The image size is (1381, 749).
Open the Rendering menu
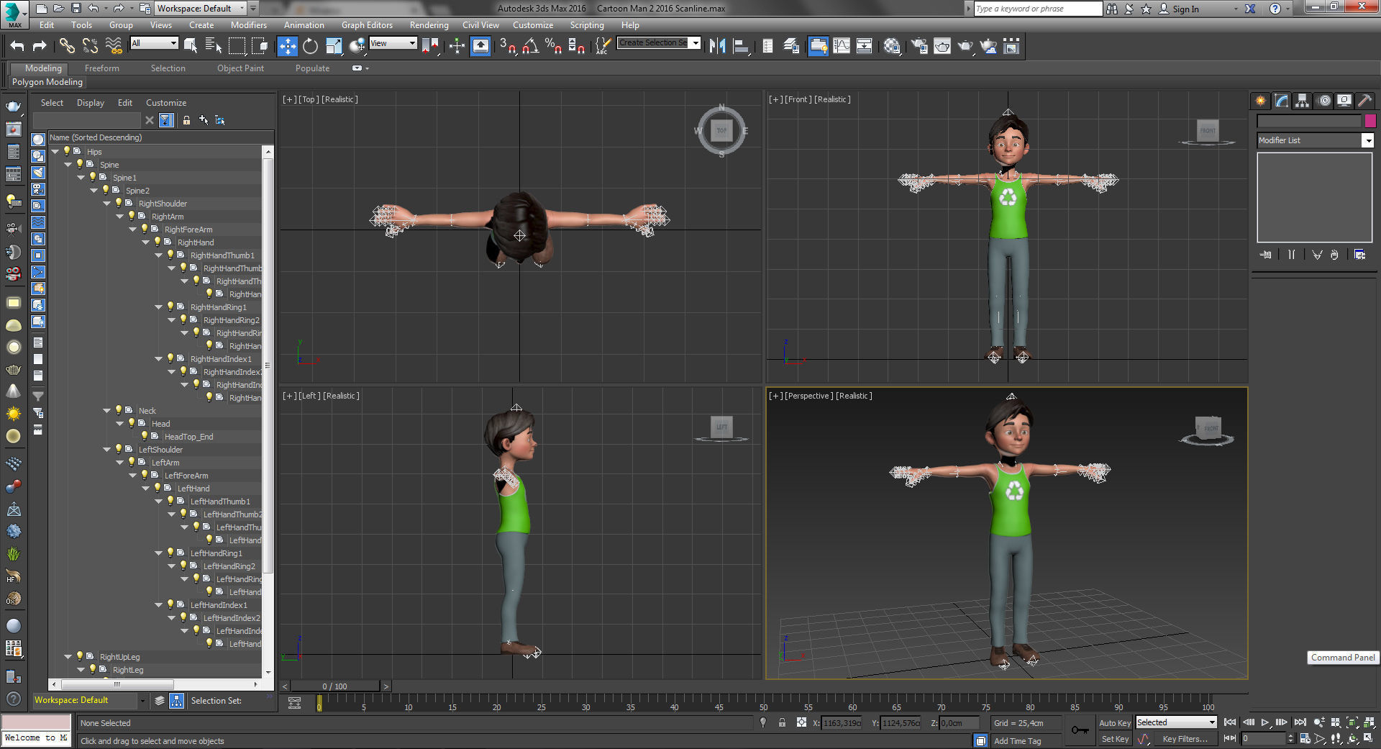pos(429,25)
